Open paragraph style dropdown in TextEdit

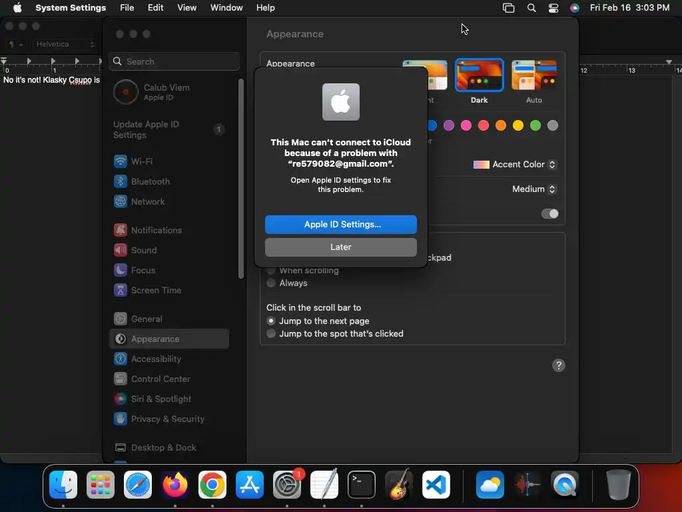pos(16,45)
